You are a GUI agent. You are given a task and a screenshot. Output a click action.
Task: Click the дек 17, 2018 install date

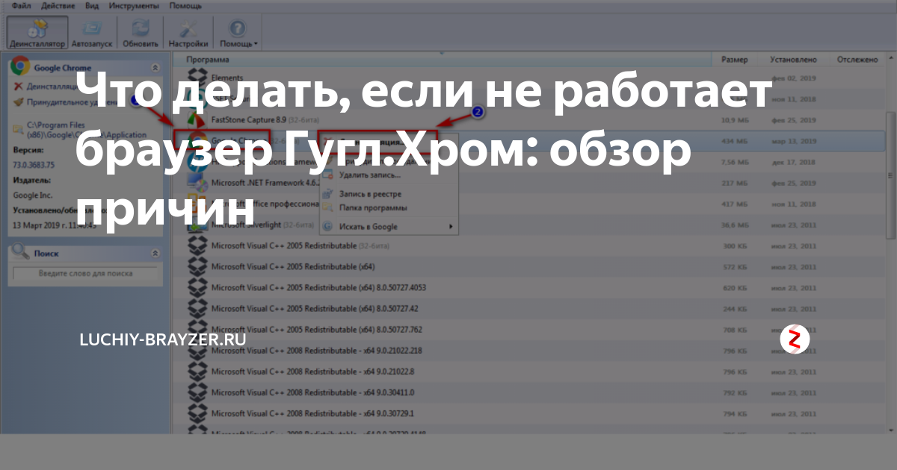coord(795,162)
